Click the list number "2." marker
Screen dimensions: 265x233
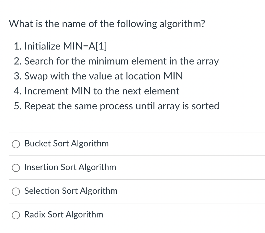click(x=18, y=61)
